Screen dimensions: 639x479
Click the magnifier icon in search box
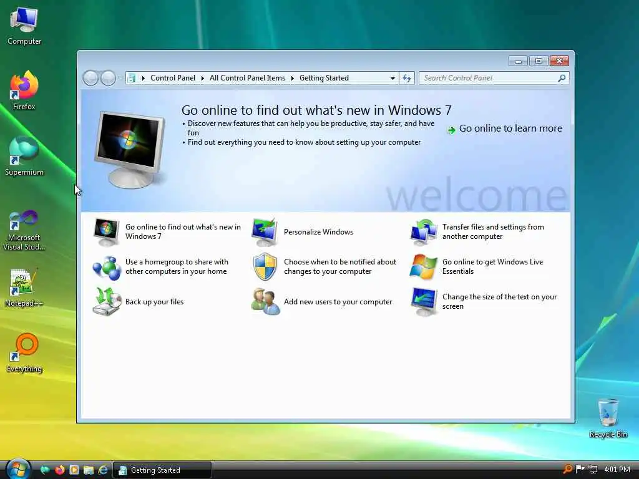coord(562,78)
